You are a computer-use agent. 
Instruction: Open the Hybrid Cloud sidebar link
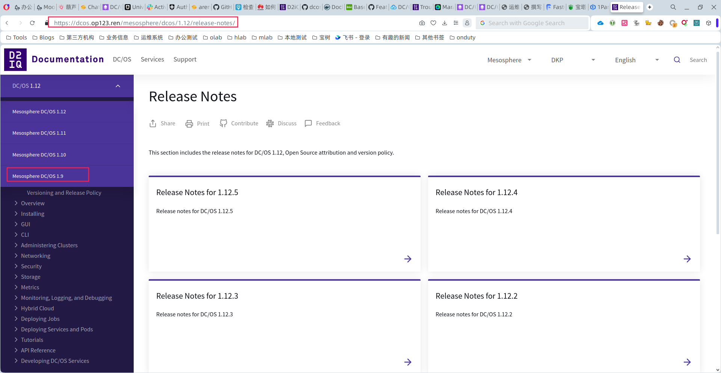click(38, 308)
